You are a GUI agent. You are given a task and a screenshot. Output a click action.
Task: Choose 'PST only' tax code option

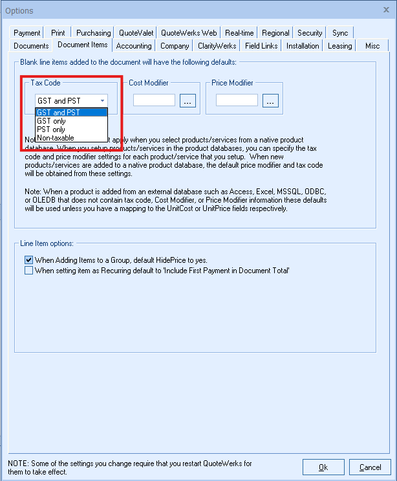[52, 129]
